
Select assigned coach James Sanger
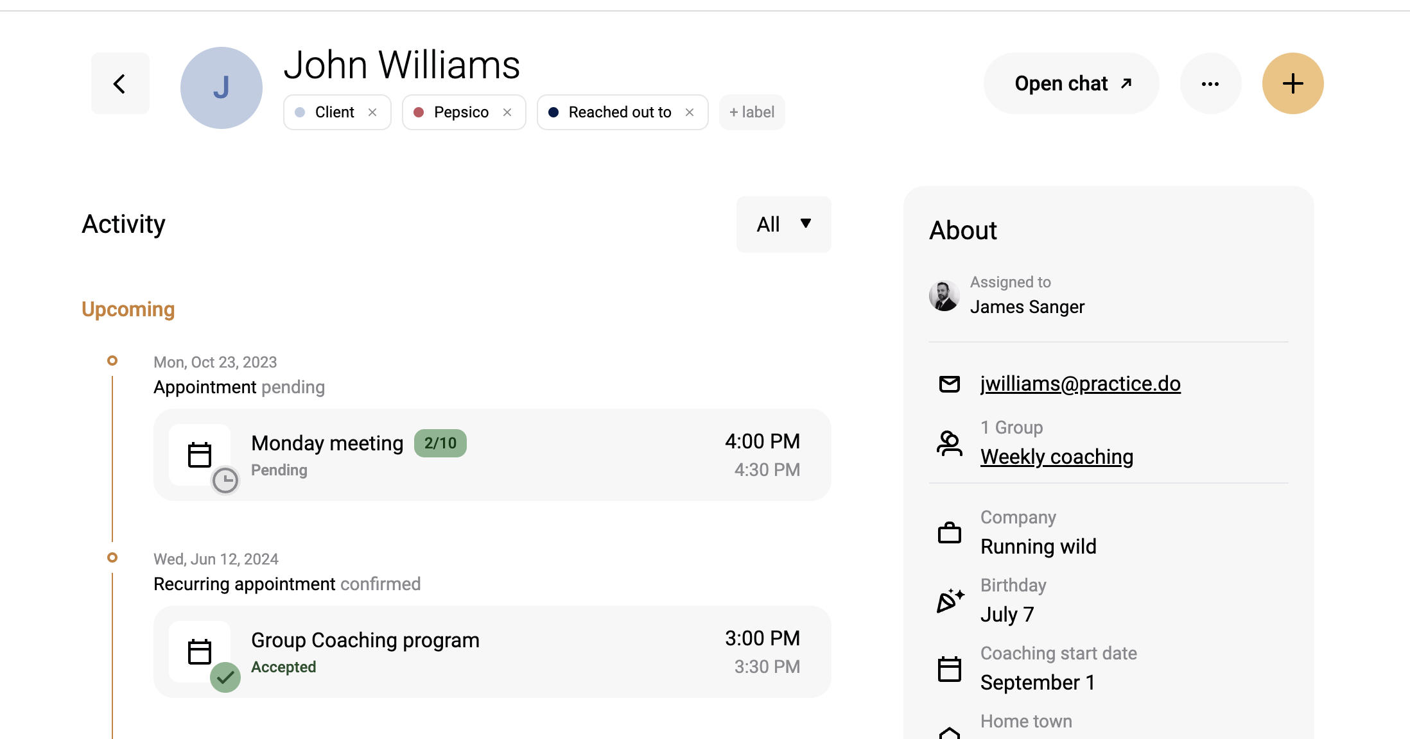[1027, 307]
